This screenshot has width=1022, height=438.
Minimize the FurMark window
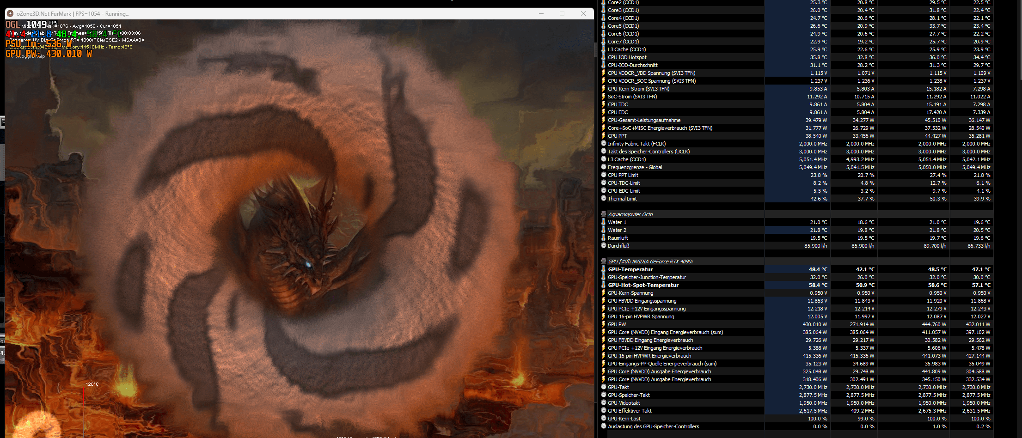(541, 14)
